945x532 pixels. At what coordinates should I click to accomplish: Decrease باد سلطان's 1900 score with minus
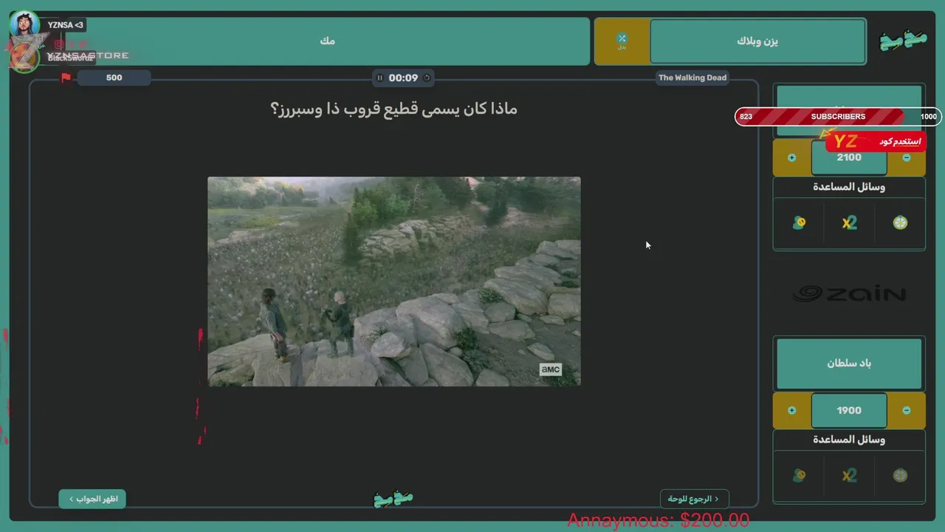[907, 410]
